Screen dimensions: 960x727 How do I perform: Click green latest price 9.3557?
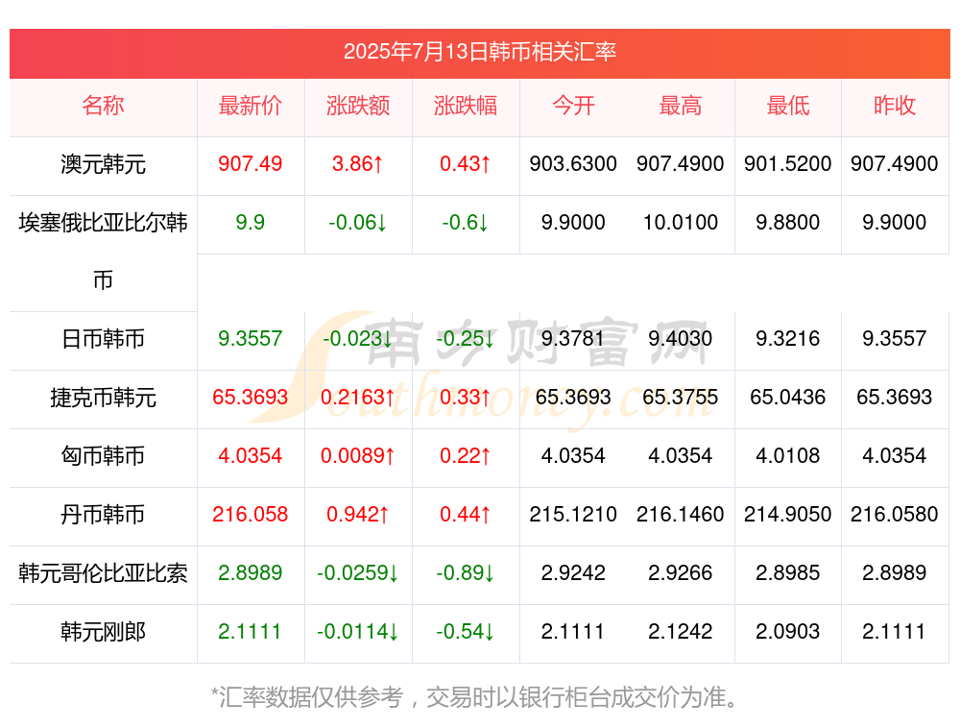coord(251,339)
